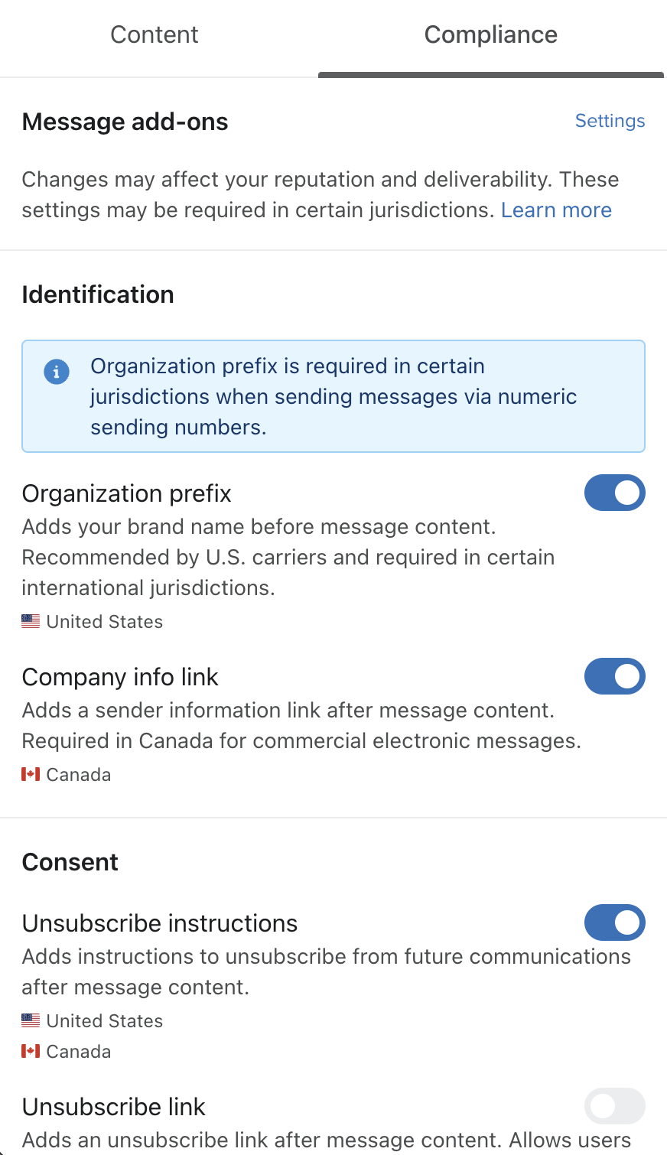
Task: Toggle off the Unsubscribe instructions switch
Action: [614, 922]
